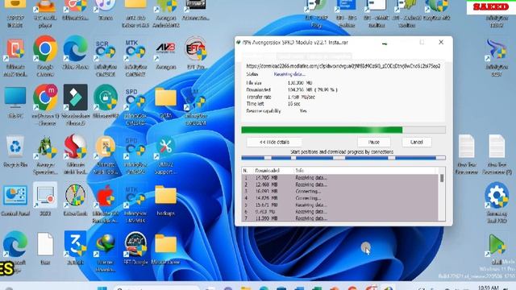The height and width of the screenshot is (290, 516).
Task: Launch the InfinityBox BEST shortcut near the right edge
Action: [x=497, y=50]
